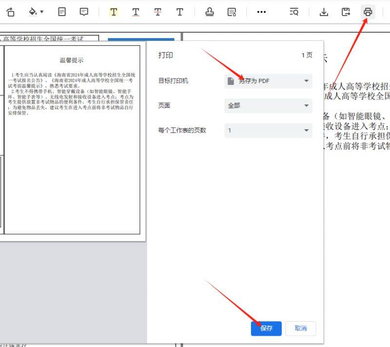Viewport: 390px width, 347px height.
Task: Open the paint bucket fill color tool
Action: [x=36, y=12]
